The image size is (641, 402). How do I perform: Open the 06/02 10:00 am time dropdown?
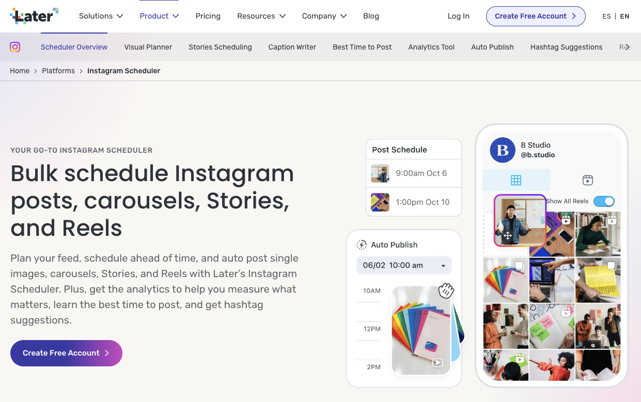click(x=403, y=265)
